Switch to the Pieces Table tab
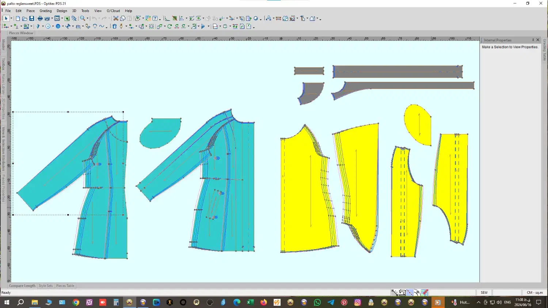Screen dimensions: 548x308 [65, 286]
